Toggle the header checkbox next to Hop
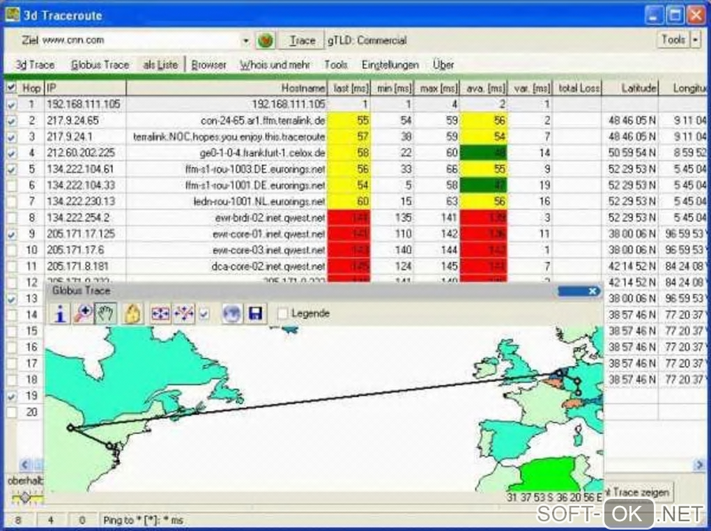Viewport: 711px width, 531px height. (12, 88)
